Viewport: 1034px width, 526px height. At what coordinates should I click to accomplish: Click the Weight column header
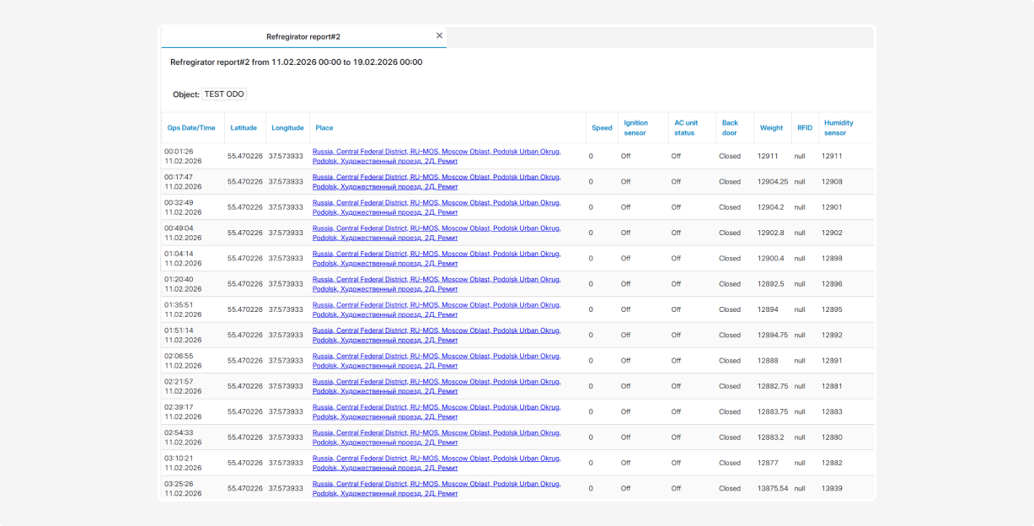[x=771, y=128]
